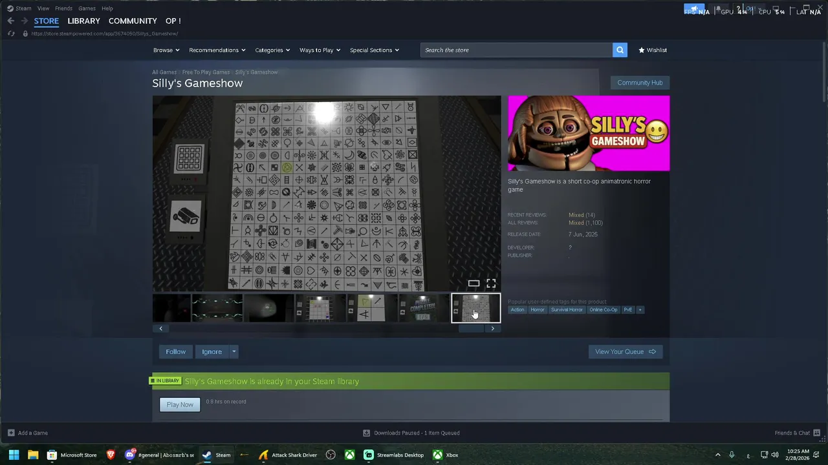Launch Brave browser from the taskbar
Screen dimensions: 828x465
[x=111, y=455]
